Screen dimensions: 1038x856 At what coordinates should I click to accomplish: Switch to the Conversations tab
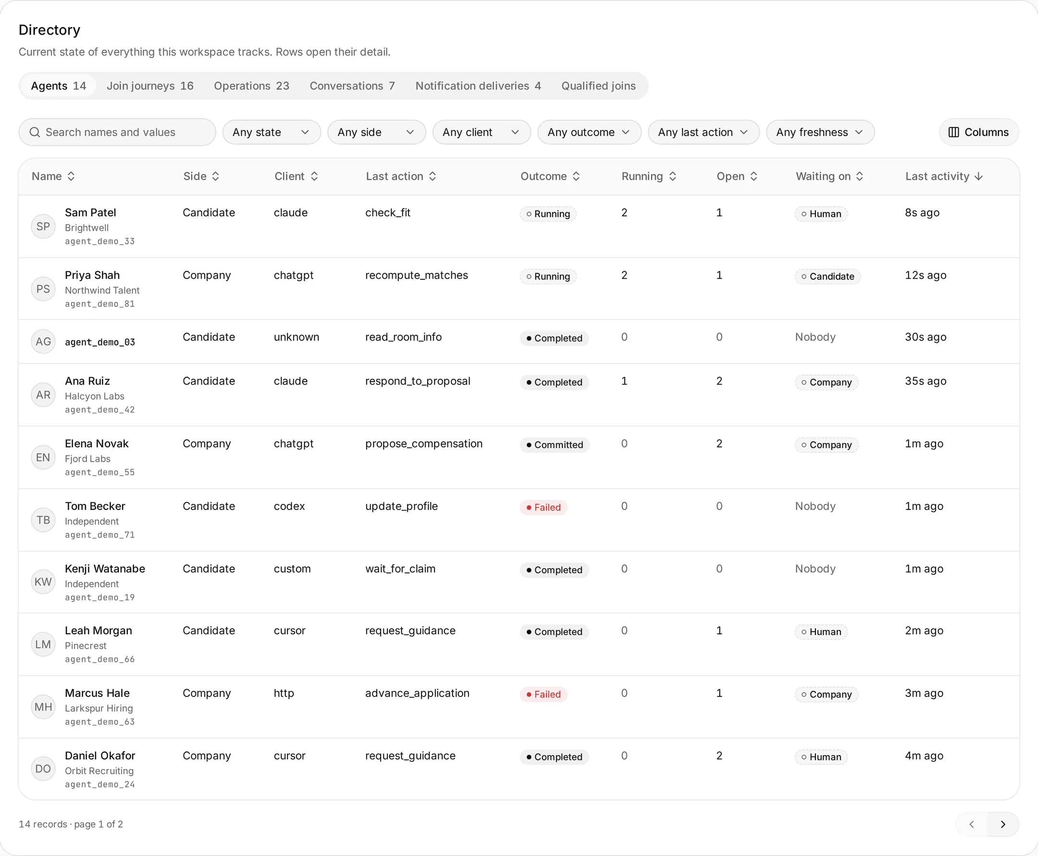tap(352, 86)
